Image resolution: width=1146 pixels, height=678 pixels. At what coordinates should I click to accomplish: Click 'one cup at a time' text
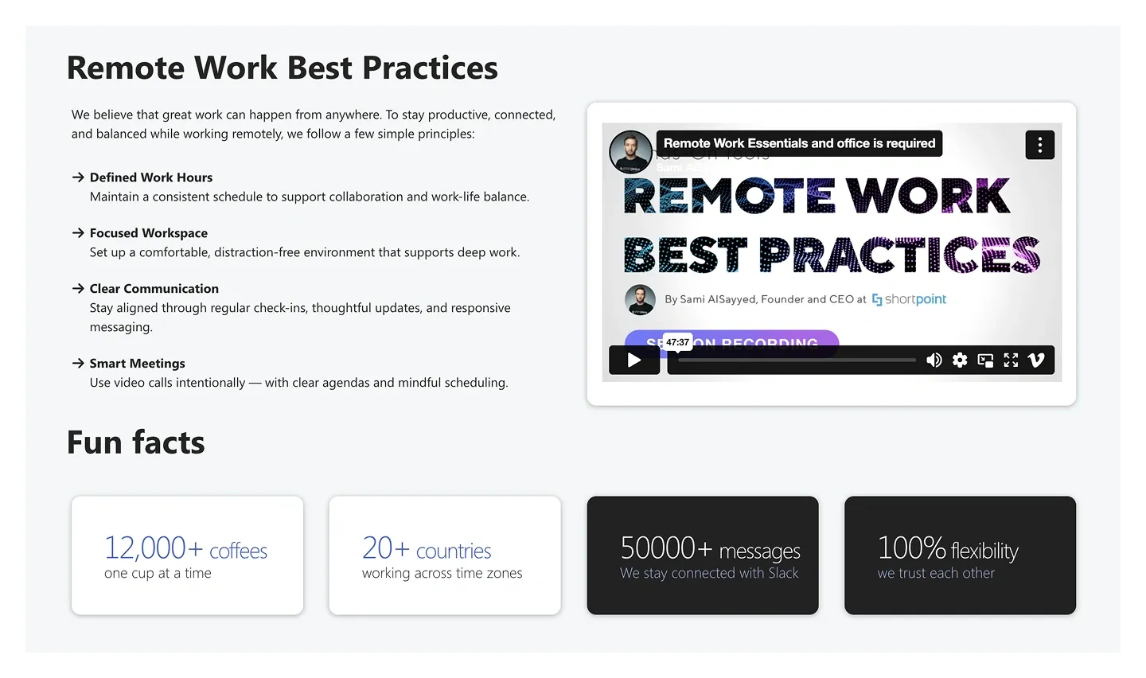click(x=158, y=573)
